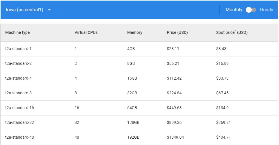Select the Hourly pricing label
This screenshot has height=145, width=279.
point(266,10)
